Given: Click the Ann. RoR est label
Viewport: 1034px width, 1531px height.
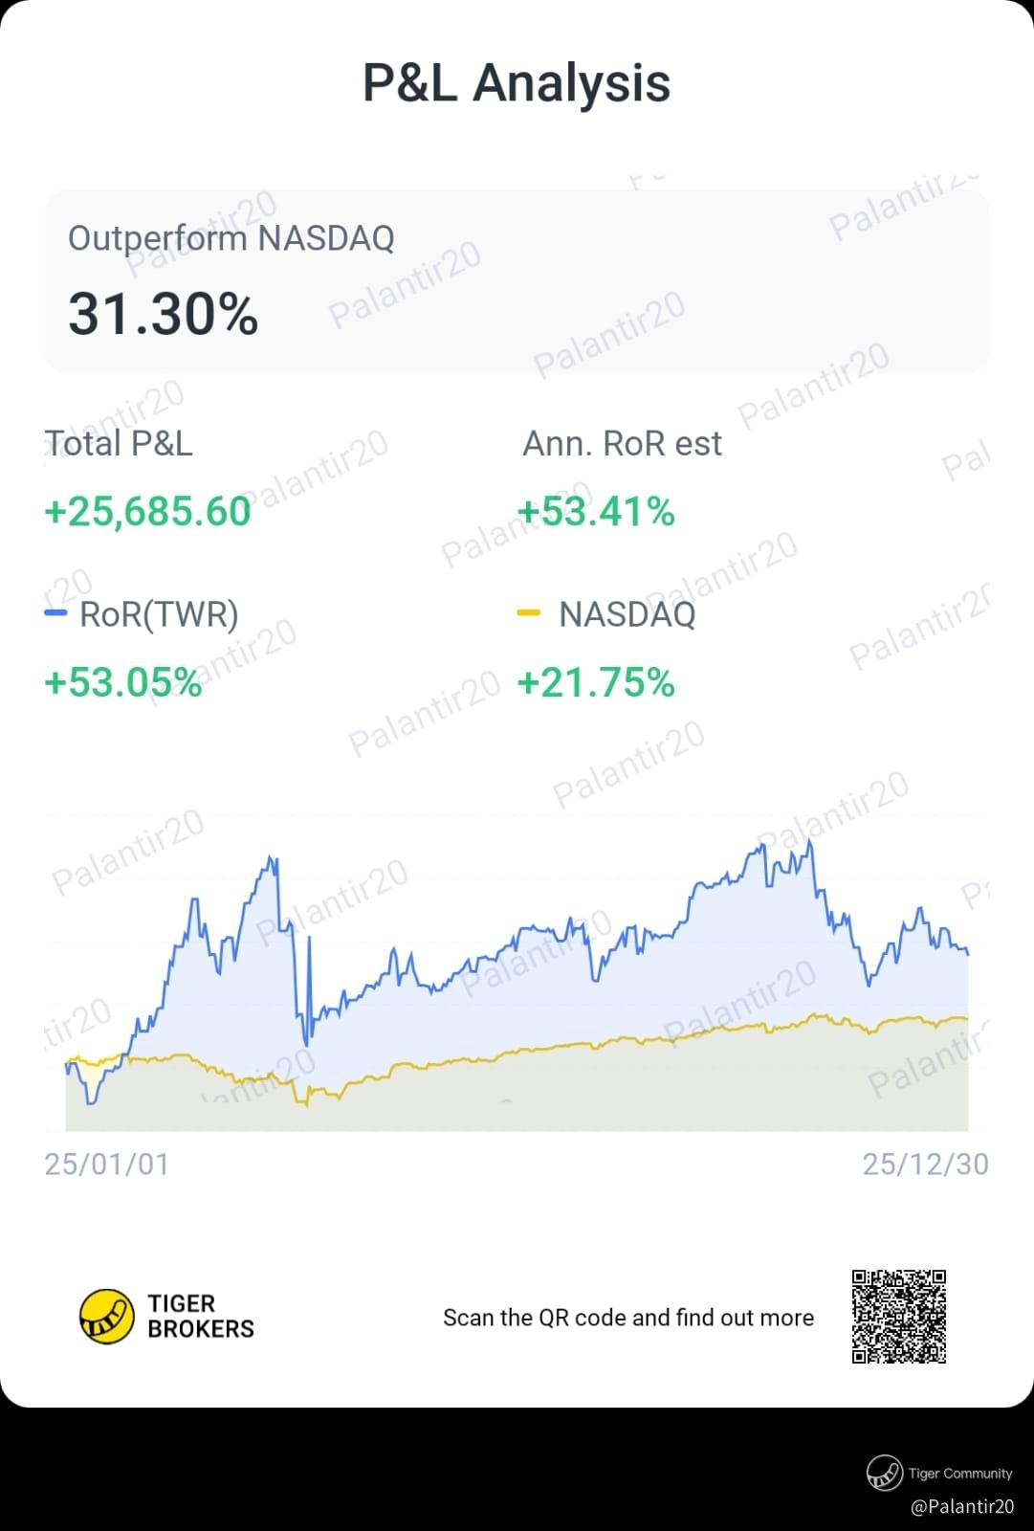Looking at the screenshot, I should [622, 443].
